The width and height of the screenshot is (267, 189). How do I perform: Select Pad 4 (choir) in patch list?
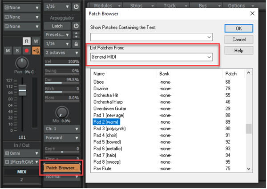[x=108, y=135]
